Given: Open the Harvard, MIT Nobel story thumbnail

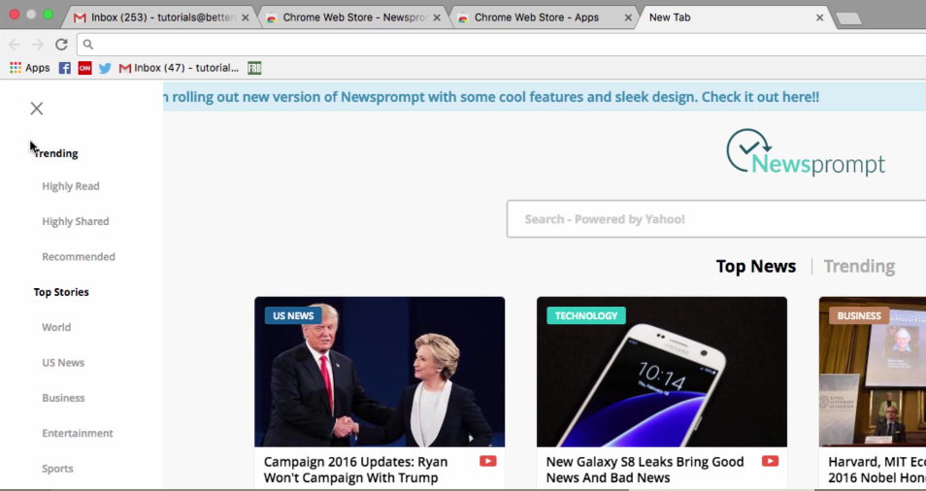Looking at the screenshot, I should tap(873, 372).
